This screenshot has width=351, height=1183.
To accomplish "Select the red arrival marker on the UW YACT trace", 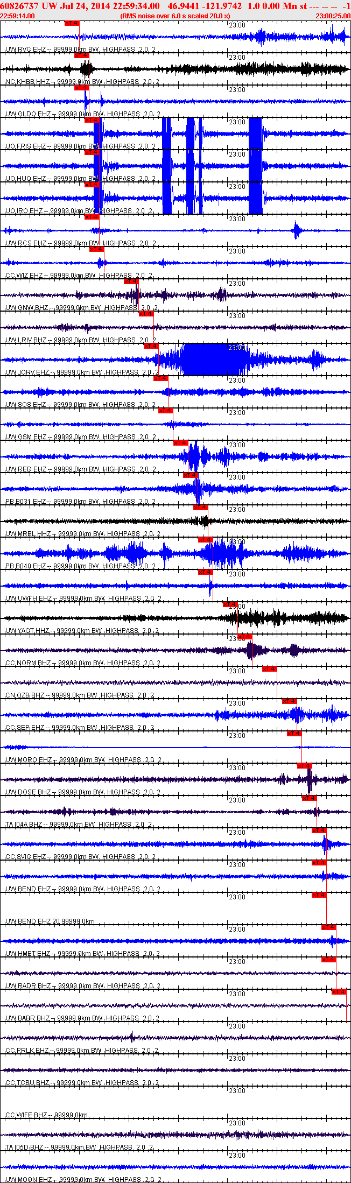I will pos(230,604).
